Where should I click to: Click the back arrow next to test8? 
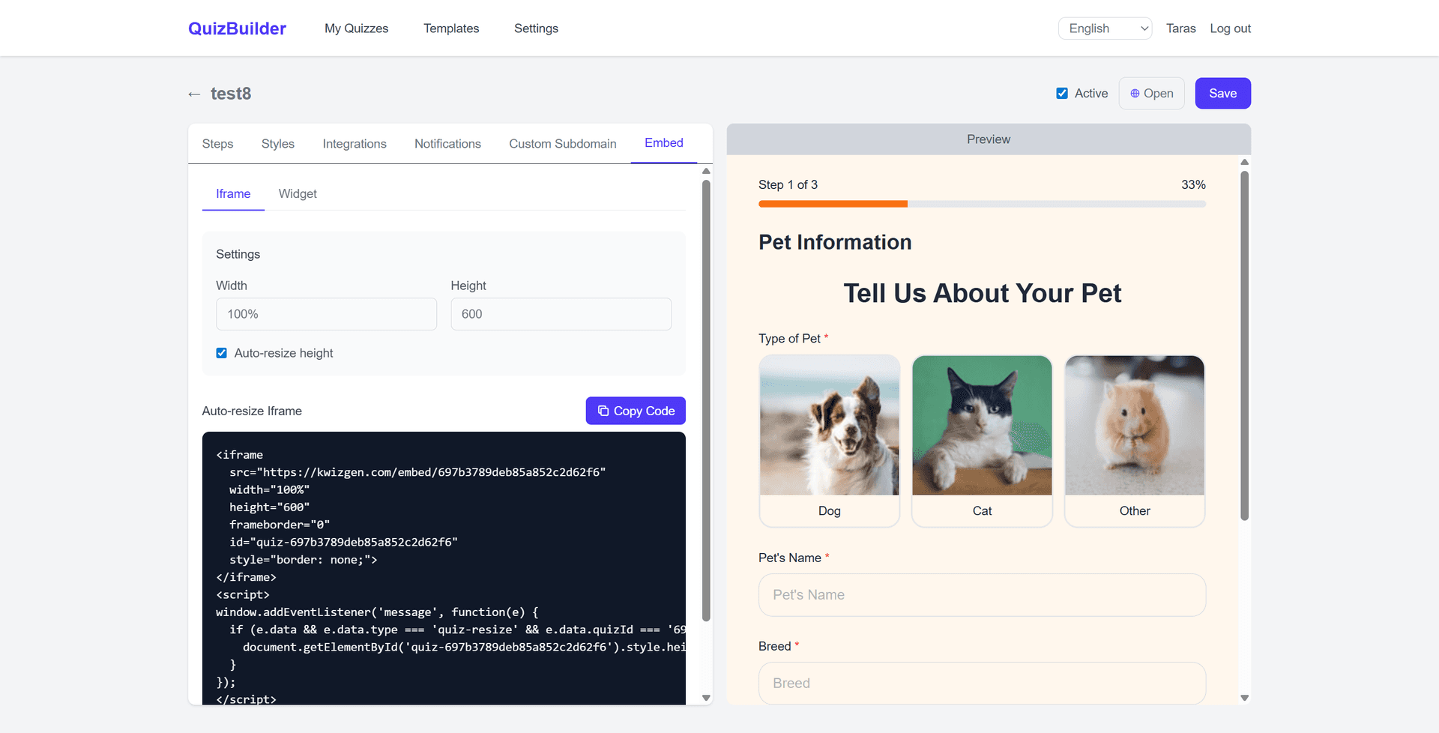pyautogui.click(x=194, y=93)
